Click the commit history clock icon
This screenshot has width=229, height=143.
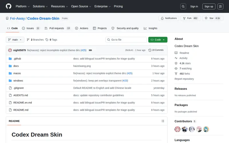point(150,50)
